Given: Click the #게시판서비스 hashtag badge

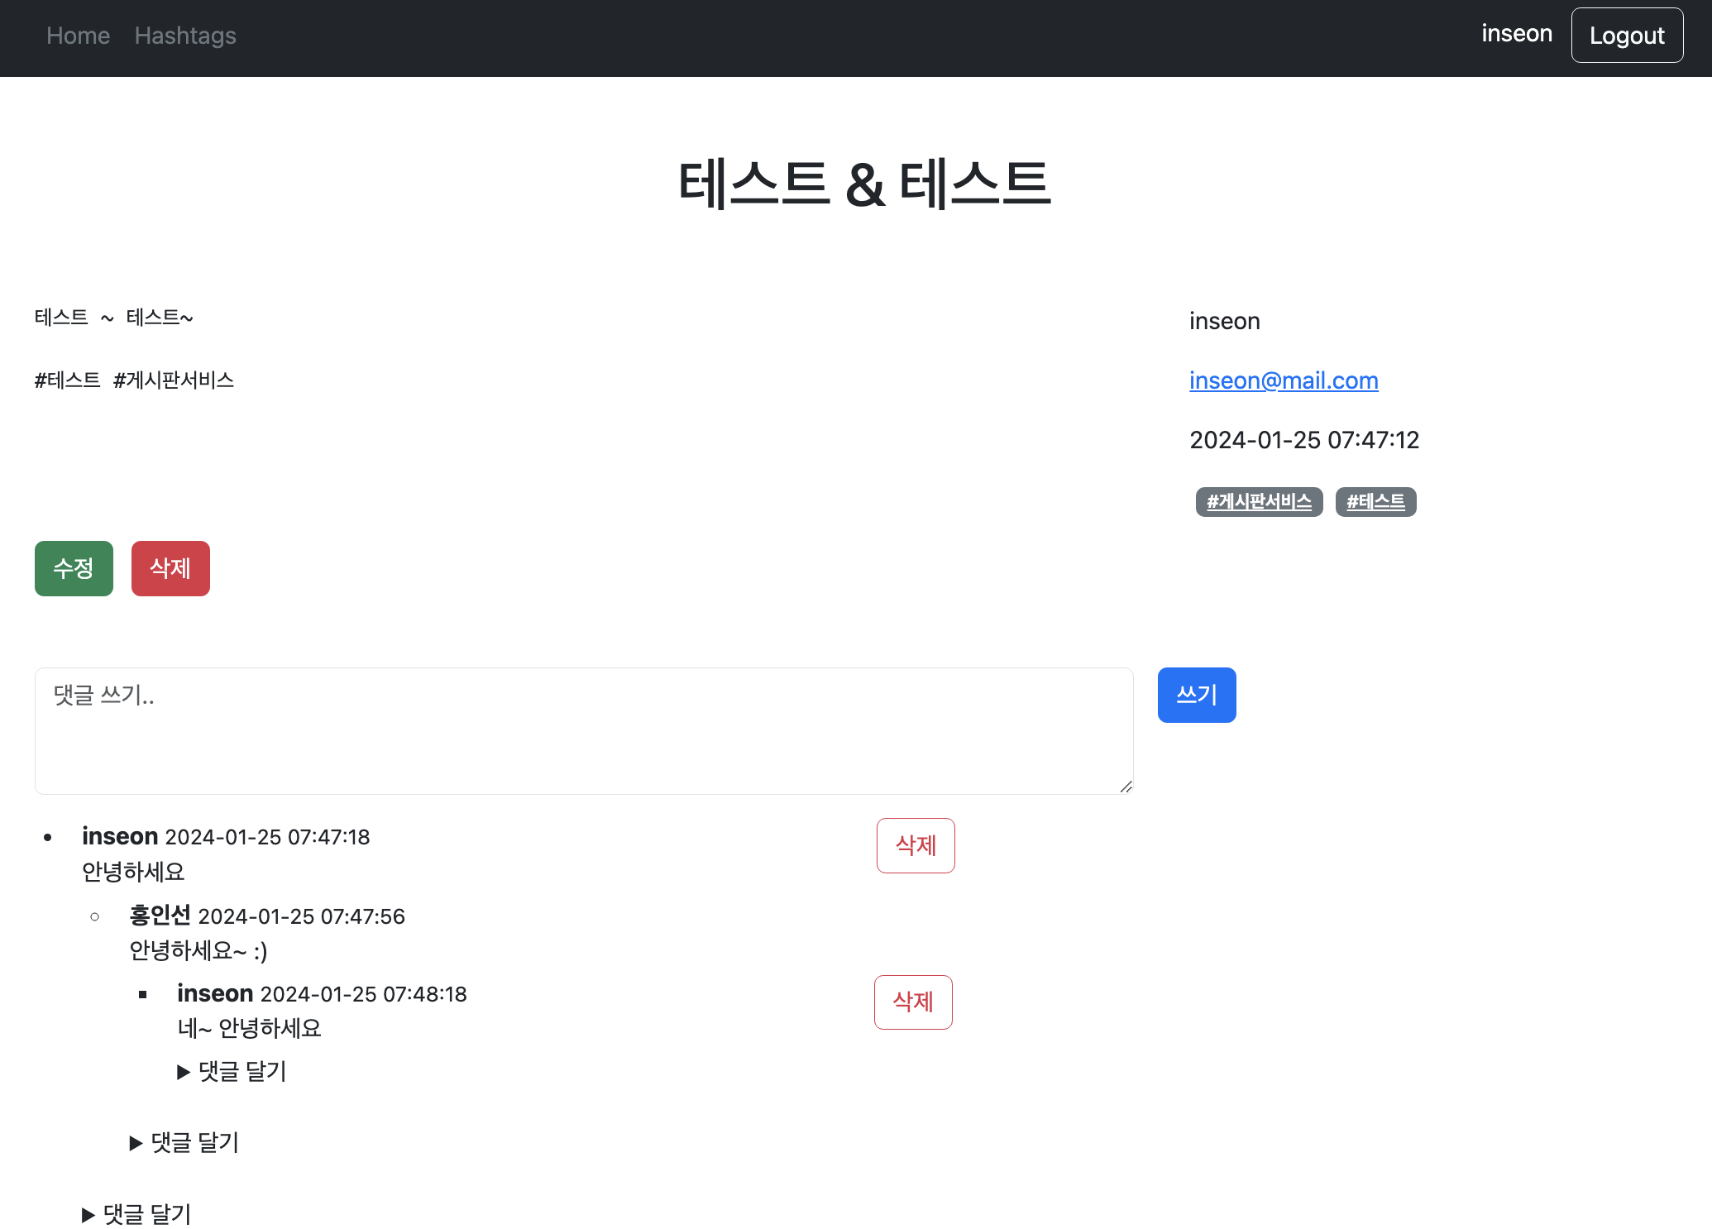Looking at the screenshot, I should click(x=1258, y=502).
